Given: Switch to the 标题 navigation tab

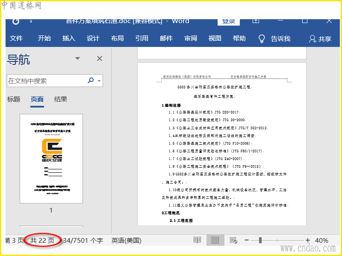Looking at the screenshot, I should click(14, 99).
